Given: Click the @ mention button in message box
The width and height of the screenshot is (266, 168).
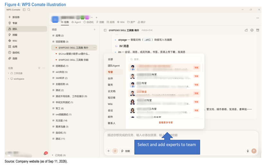Looking at the screenshot, I should pyautogui.click(x=115, y=151).
